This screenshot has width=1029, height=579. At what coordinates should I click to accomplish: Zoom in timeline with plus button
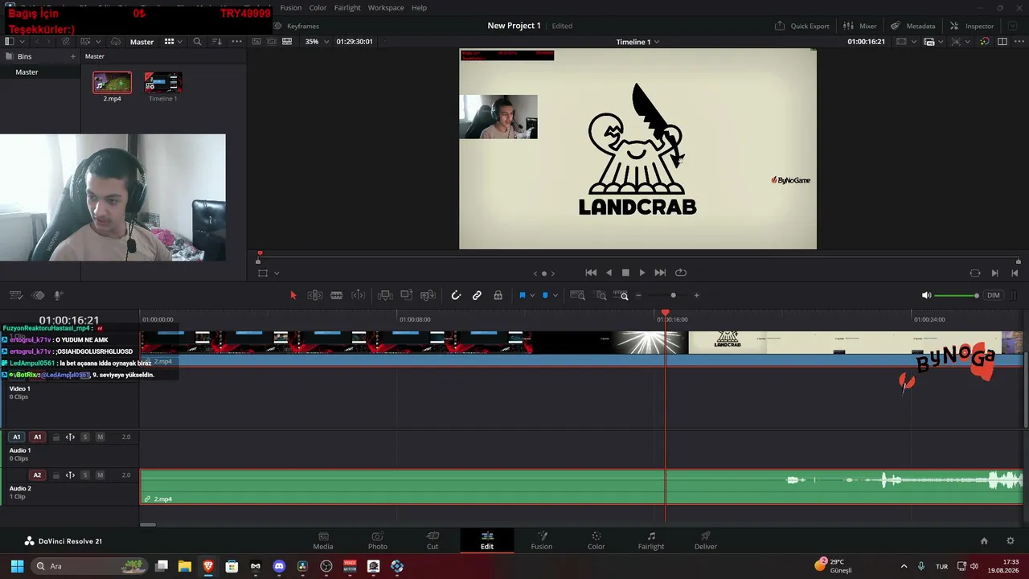(x=696, y=295)
